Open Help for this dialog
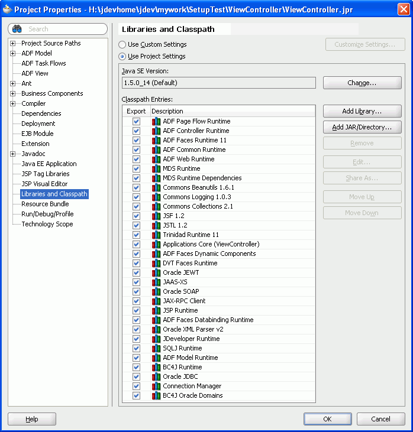 (32, 419)
